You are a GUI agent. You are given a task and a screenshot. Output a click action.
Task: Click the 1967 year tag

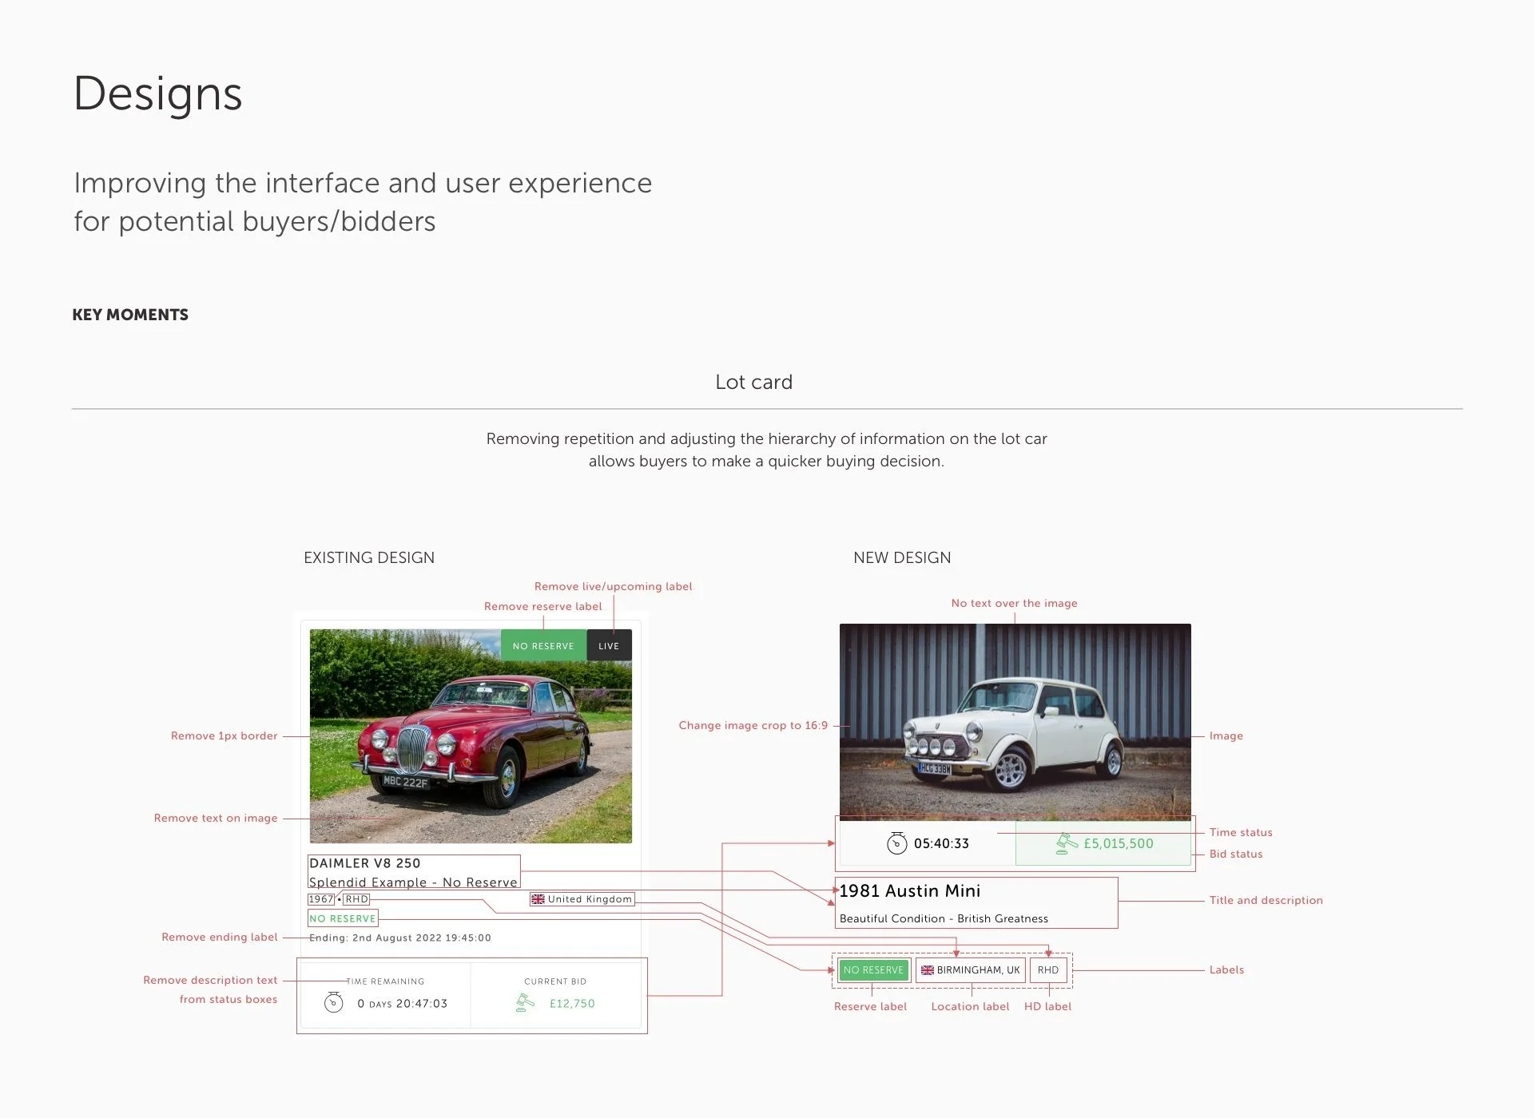(x=320, y=899)
